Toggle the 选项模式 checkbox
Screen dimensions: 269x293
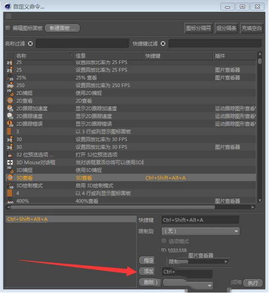(x=164, y=241)
